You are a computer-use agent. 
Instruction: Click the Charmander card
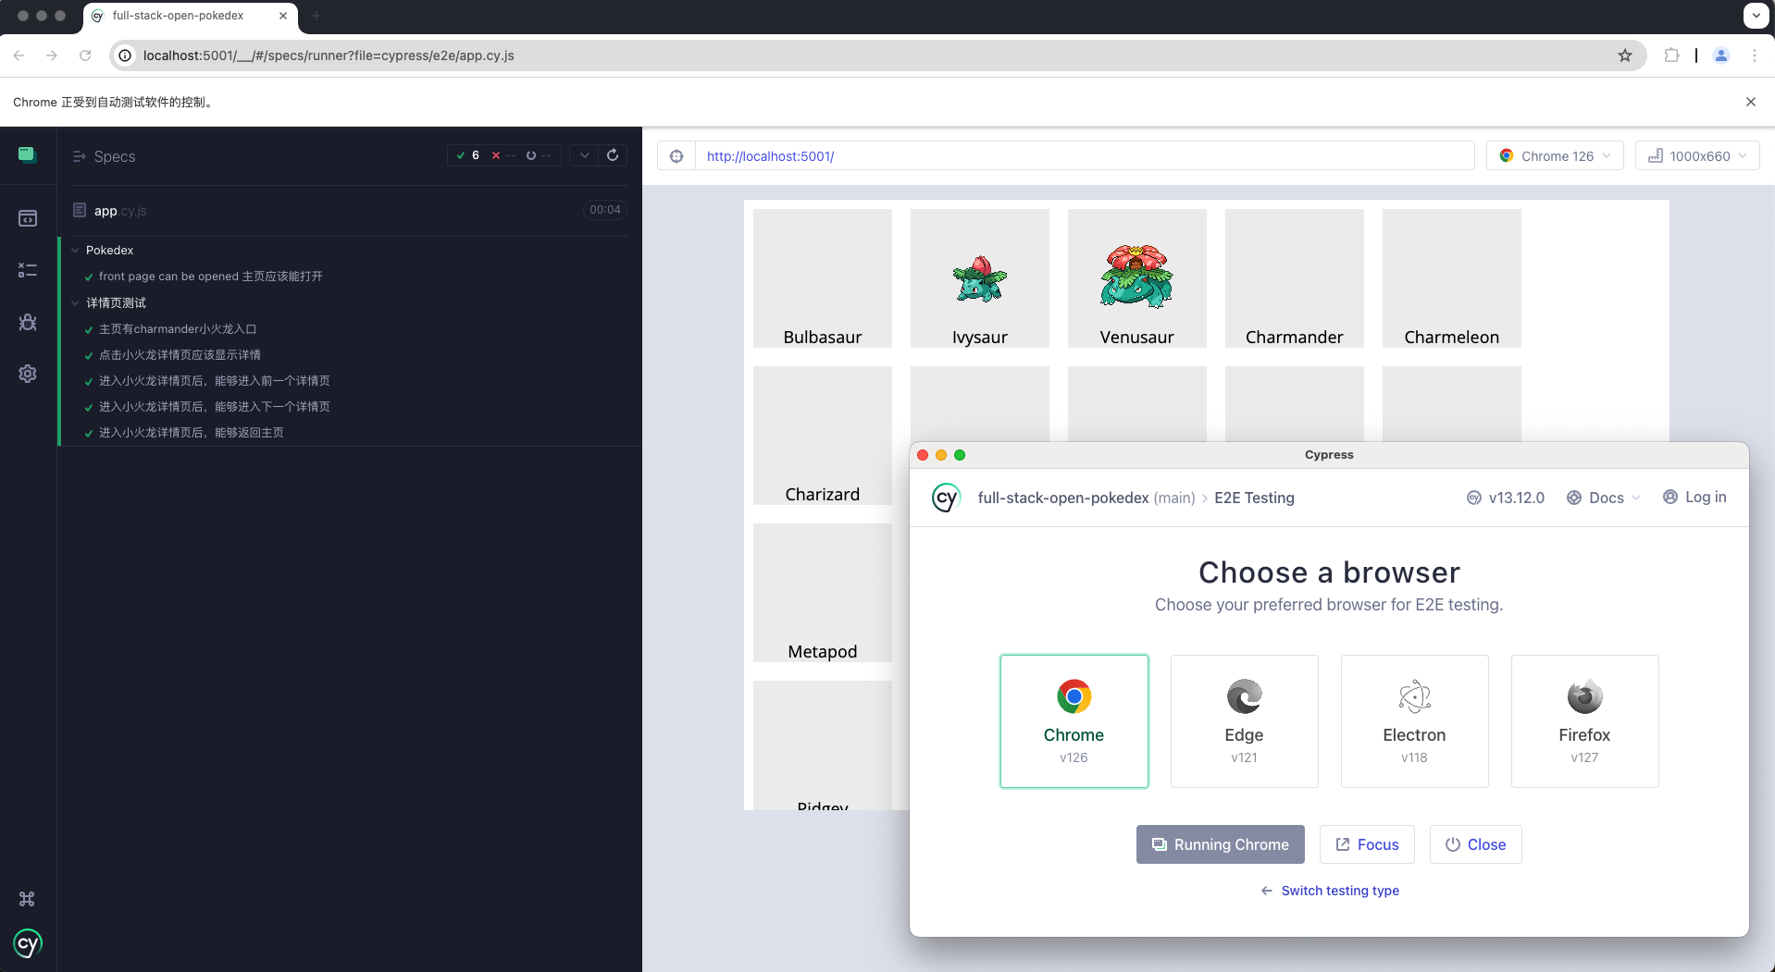click(x=1295, y=278)
